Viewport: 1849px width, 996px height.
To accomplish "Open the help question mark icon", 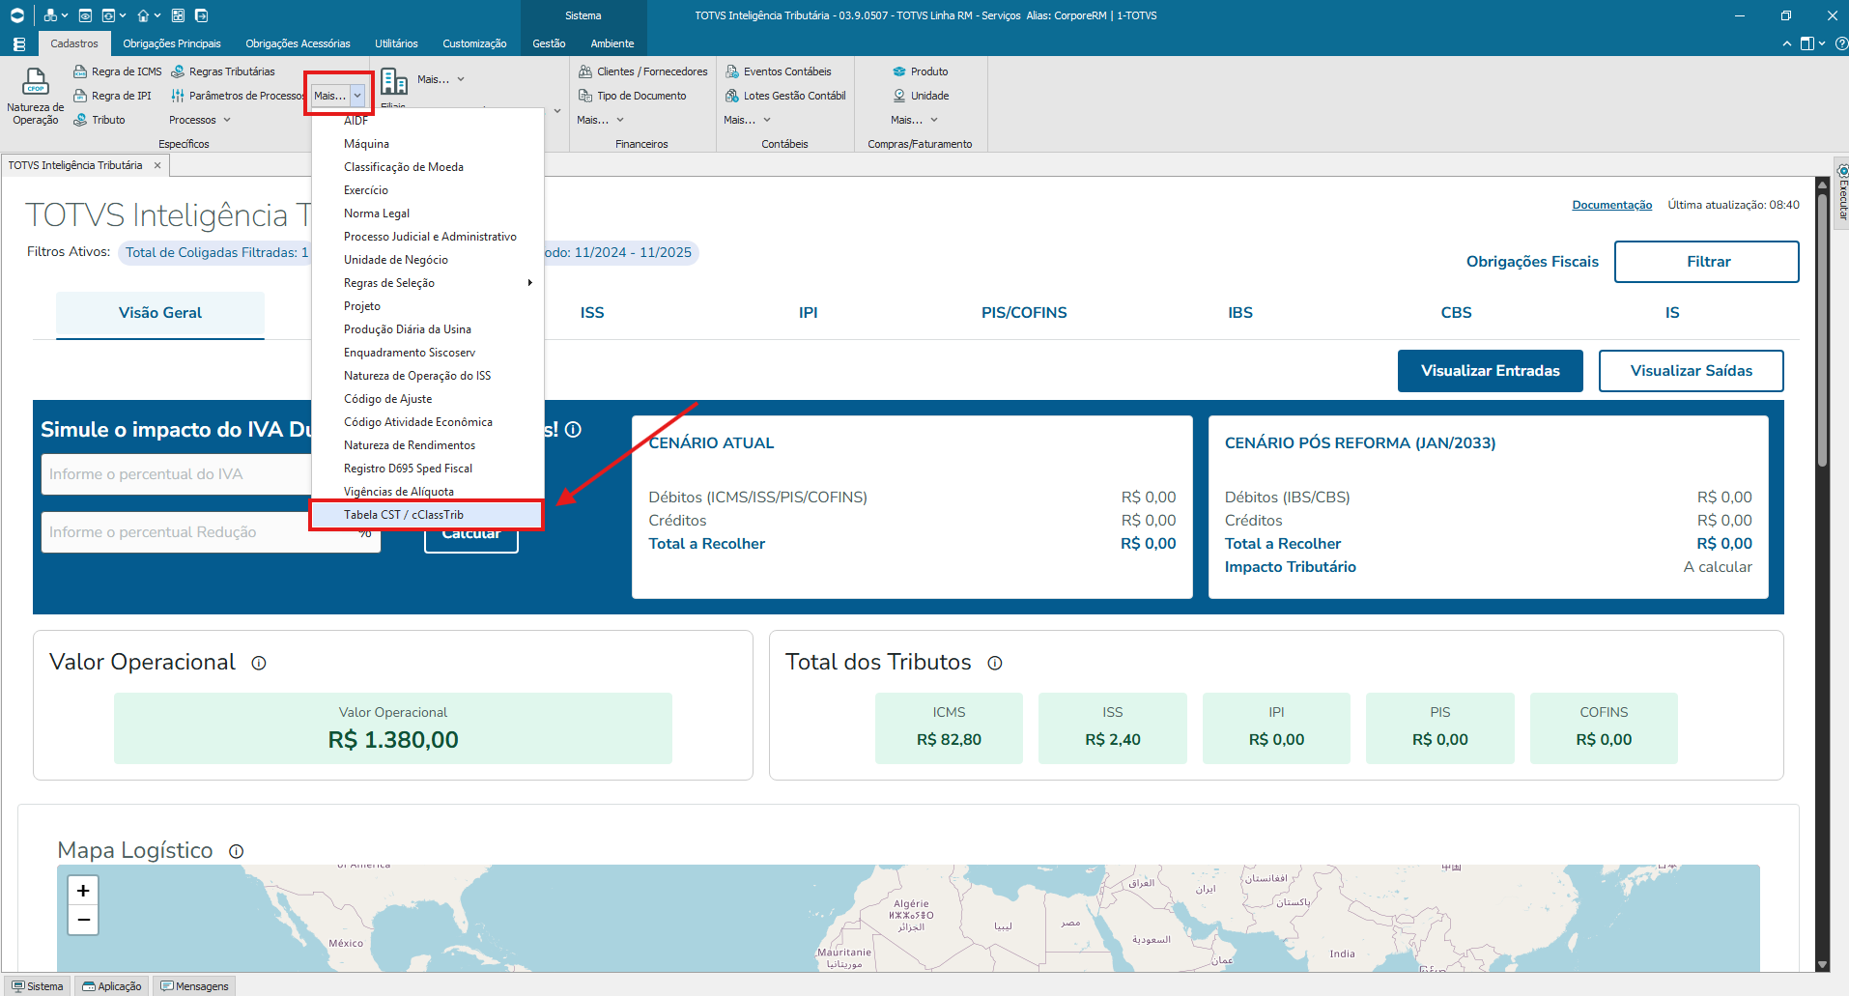I will [x=1841, y=43].
